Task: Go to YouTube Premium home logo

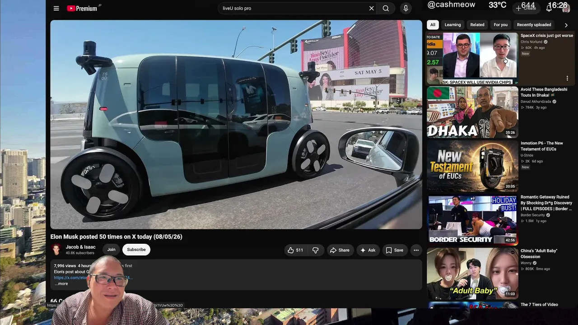Action: (82, 8)
